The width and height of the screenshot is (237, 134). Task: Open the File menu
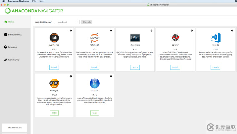pyautogui.click(x=34, y=1)
